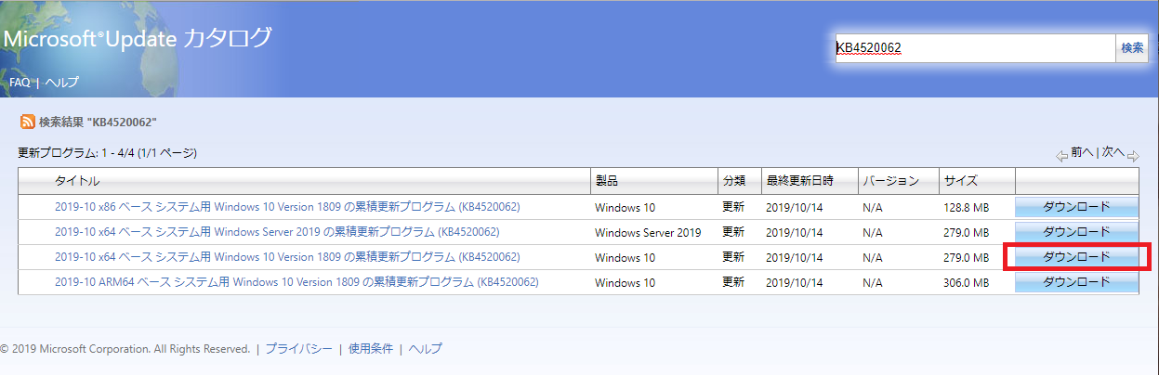Click the RSS feed icon beside search results
Image resolution: width=1159 pixels, height=375 pixels.
click(28, 122)
